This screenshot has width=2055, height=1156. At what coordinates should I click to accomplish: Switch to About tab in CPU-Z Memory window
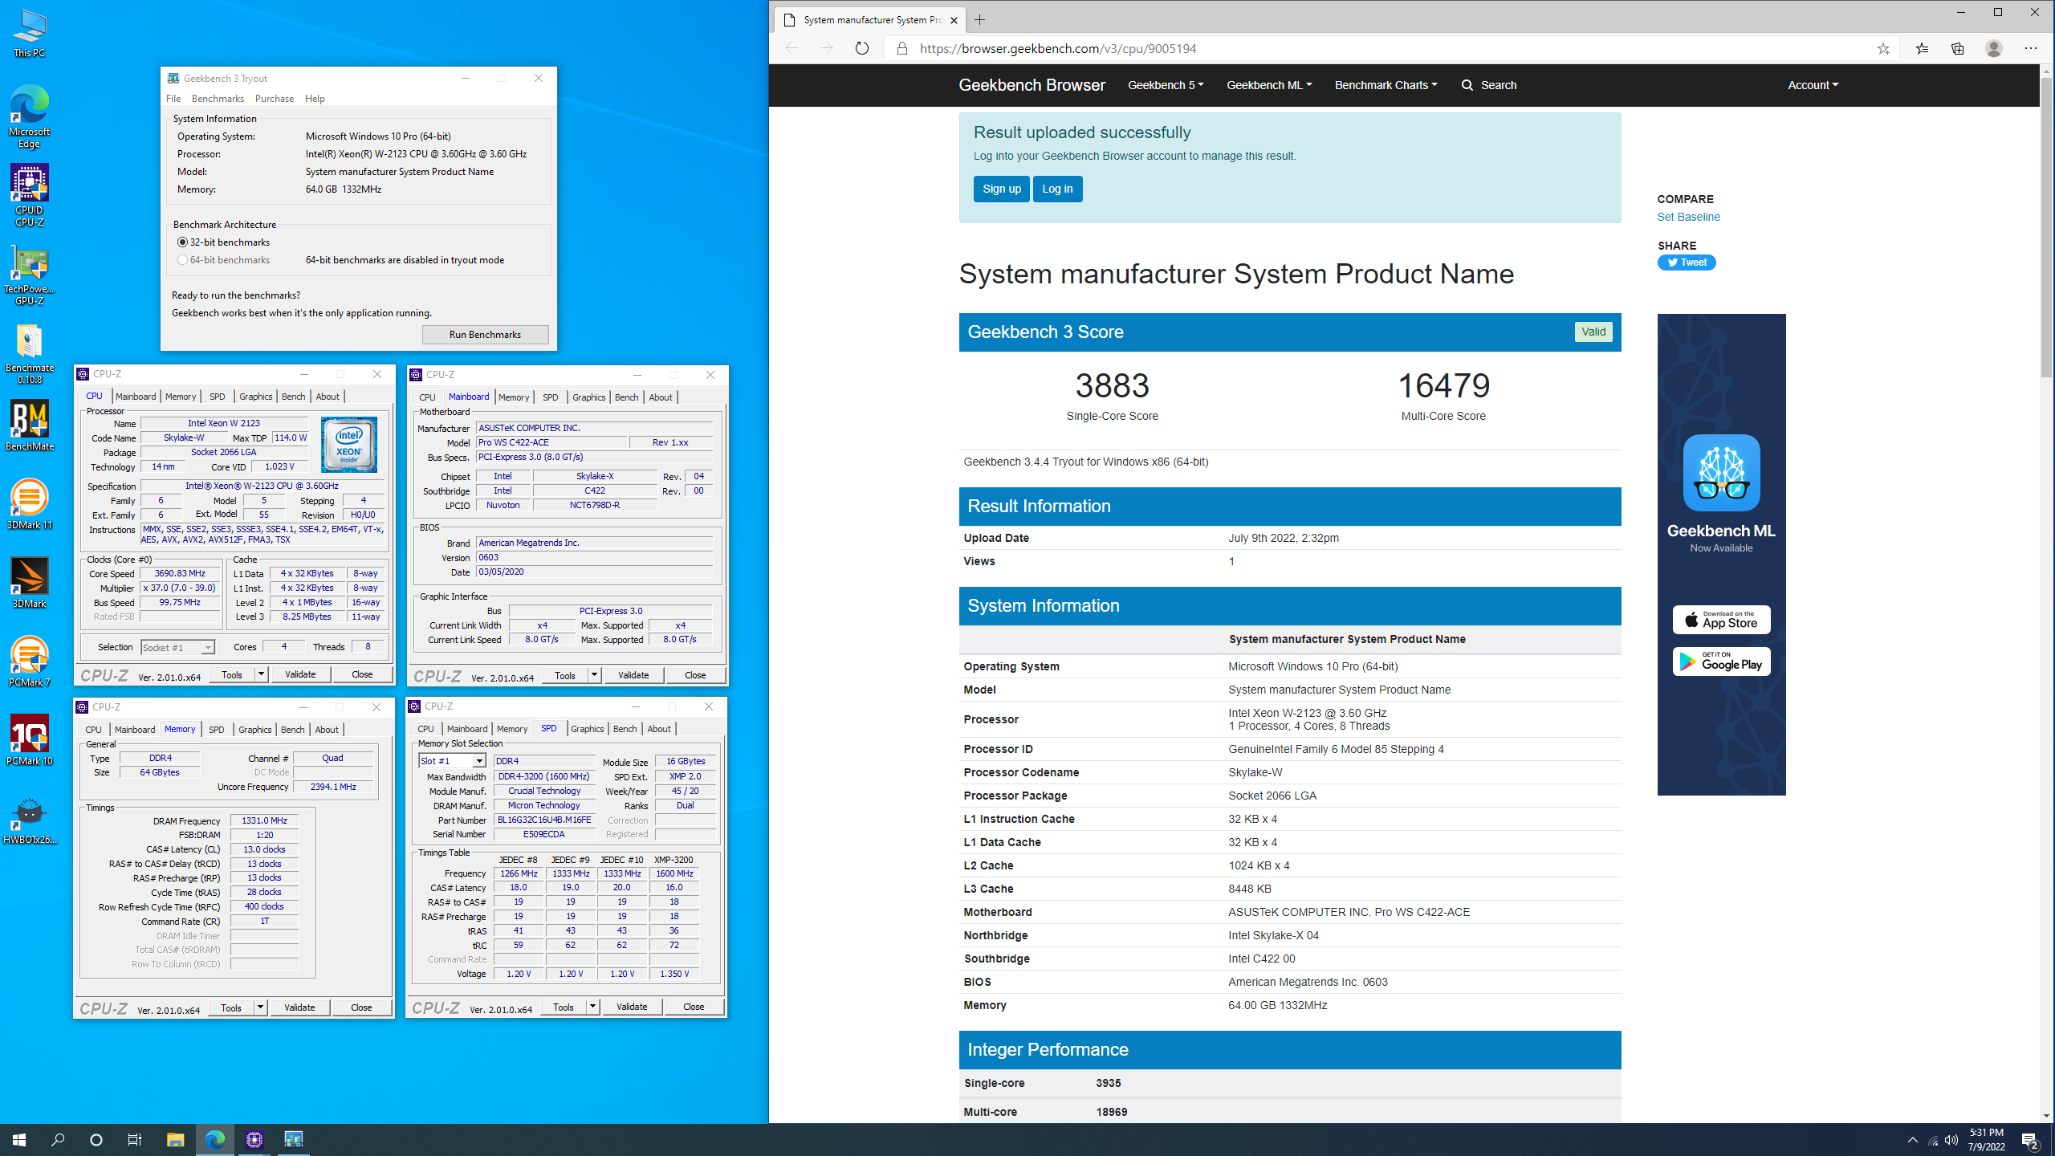tap(326, 730)
